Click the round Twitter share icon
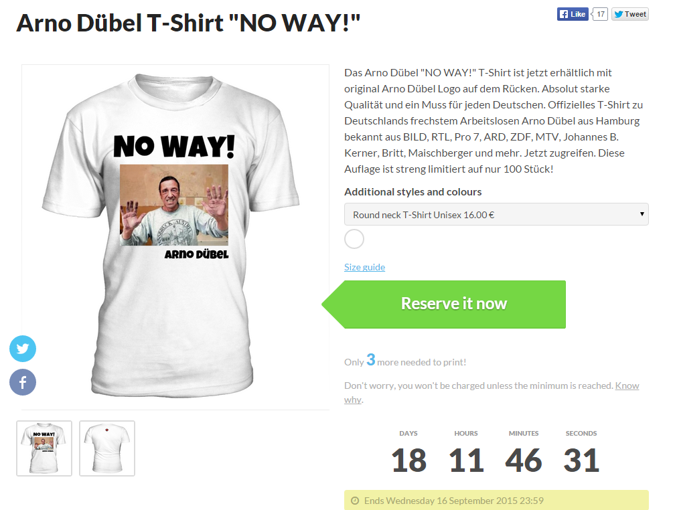This screenshot has height=510, width=673. tap(23, 348)
